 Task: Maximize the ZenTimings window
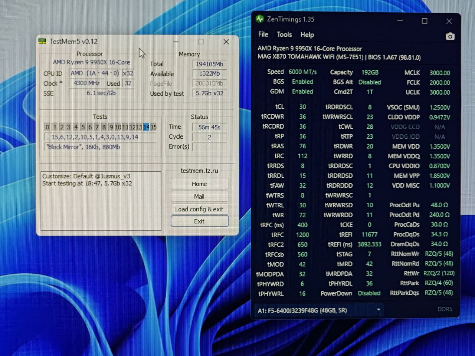pyautogui.click(x=425, y=21)
